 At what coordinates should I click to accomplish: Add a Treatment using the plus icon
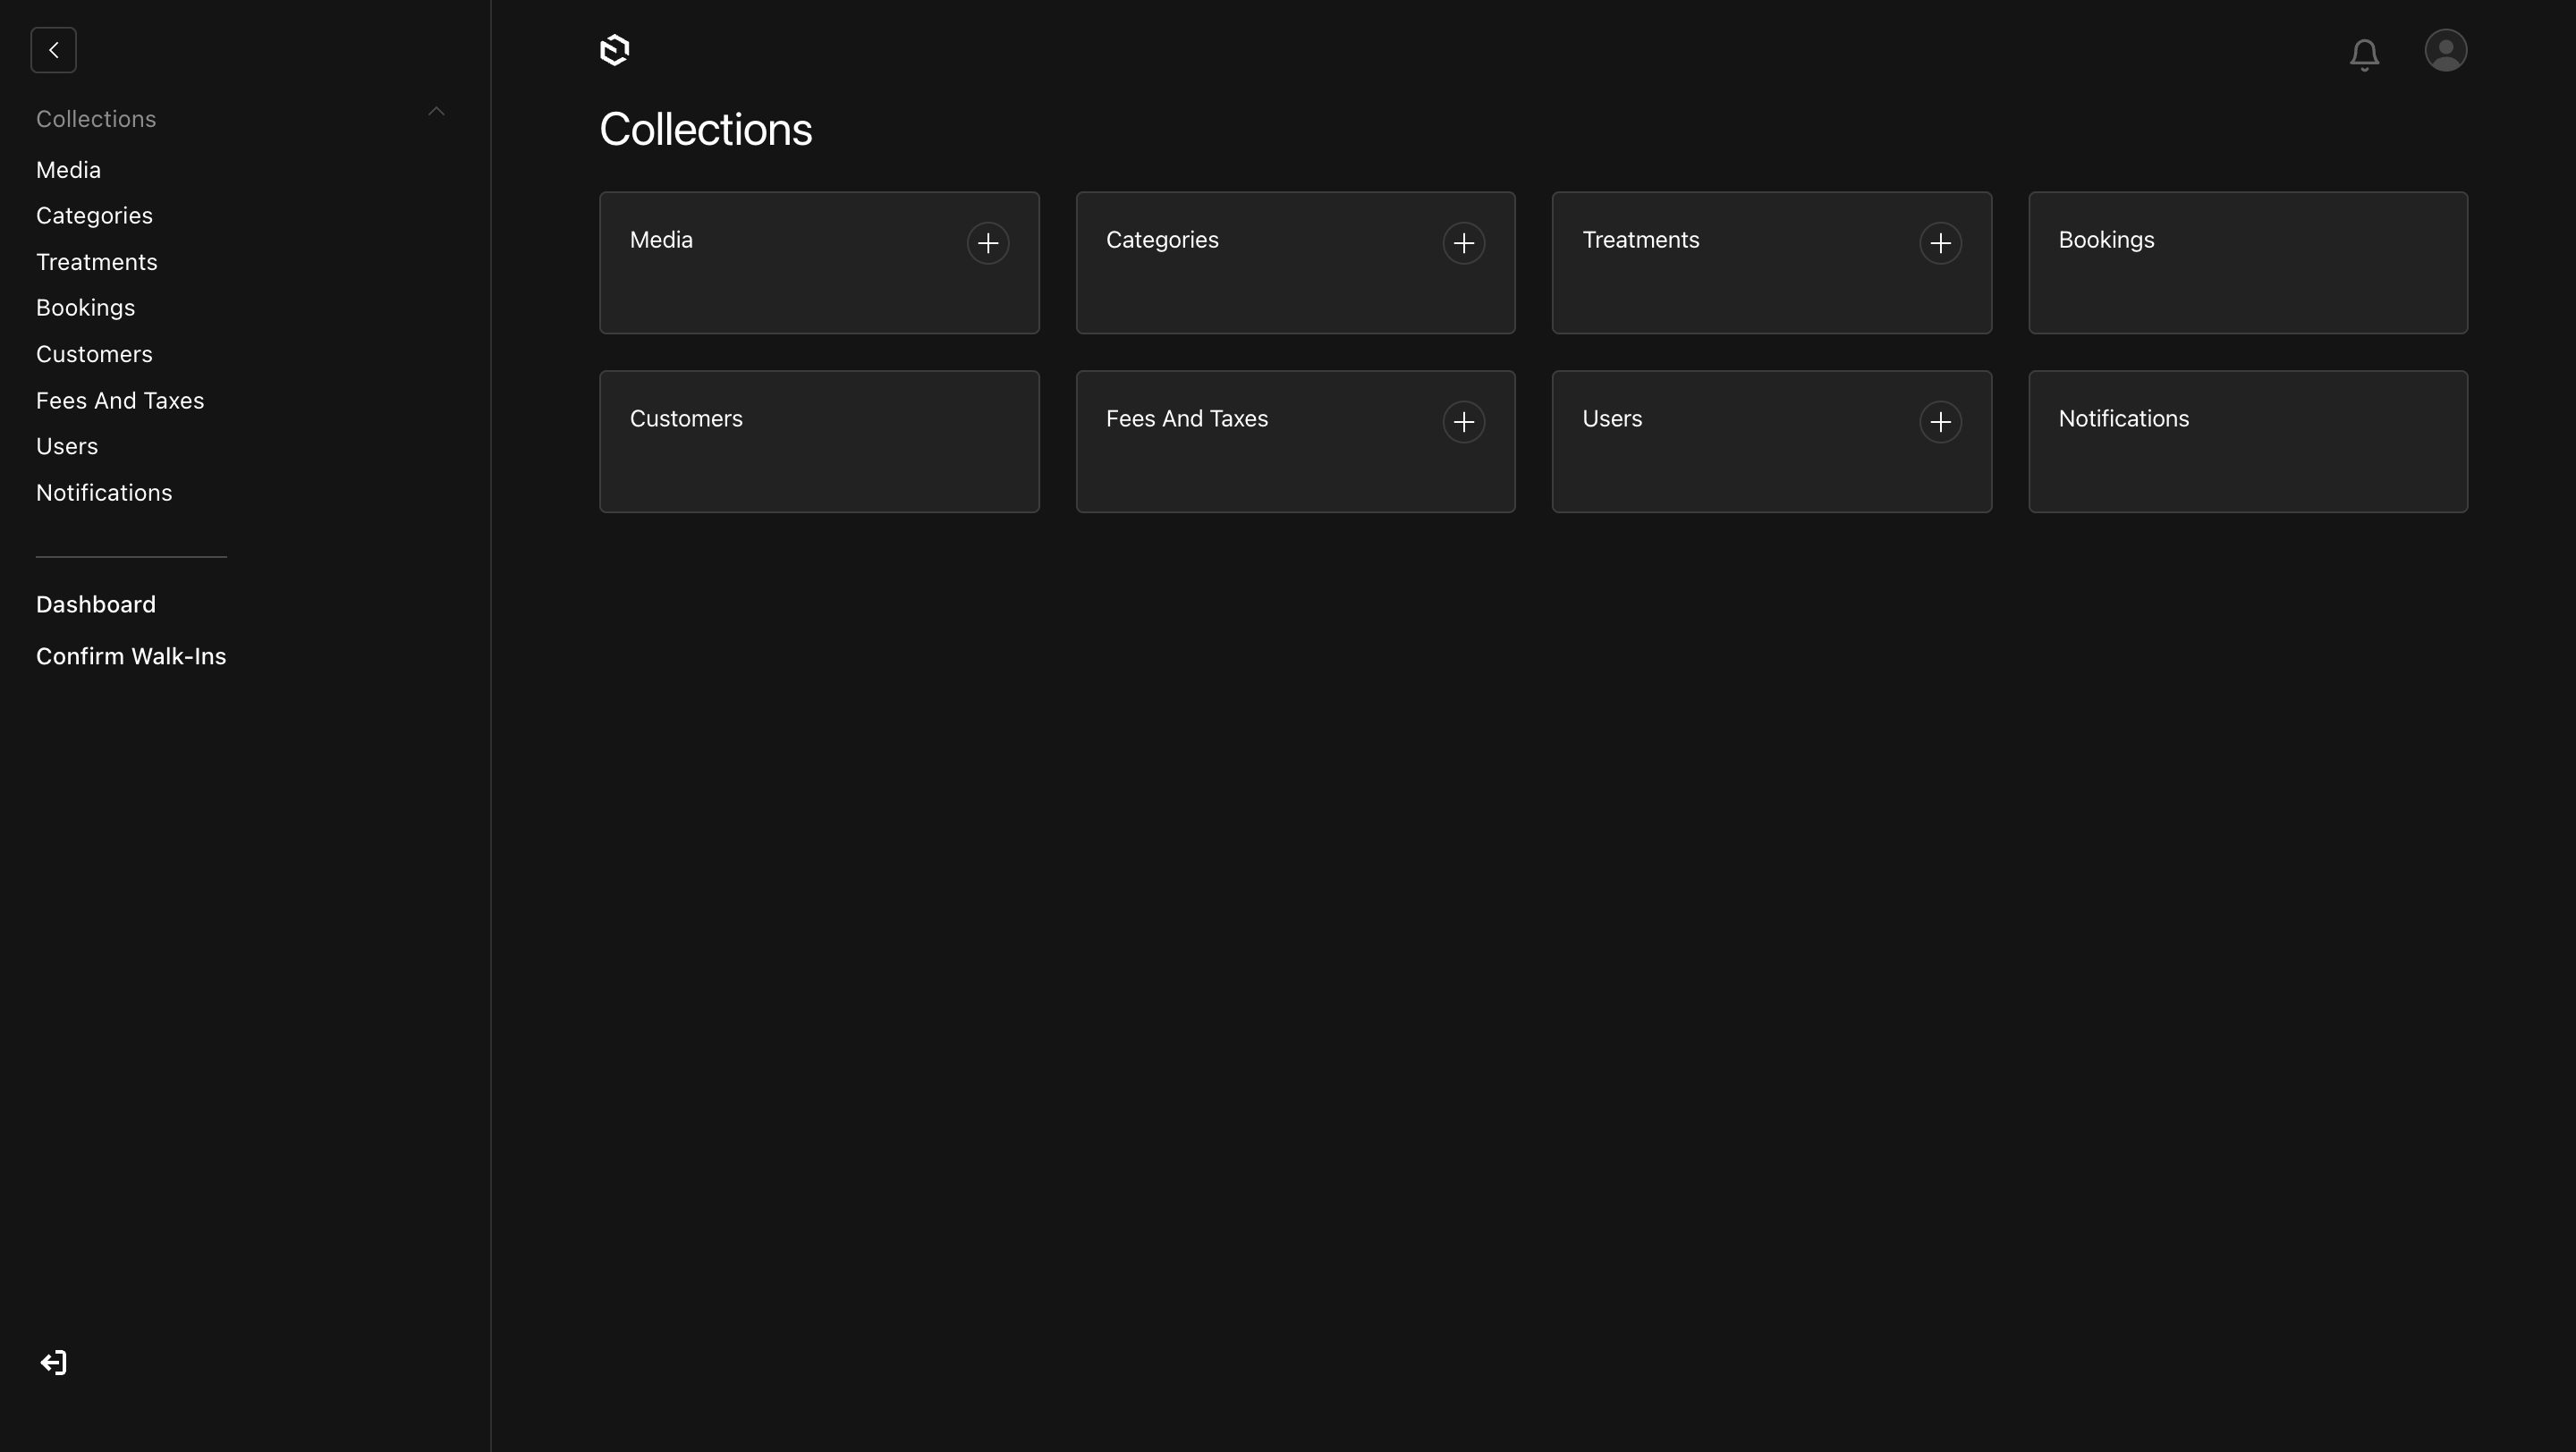click(1940, 243)
